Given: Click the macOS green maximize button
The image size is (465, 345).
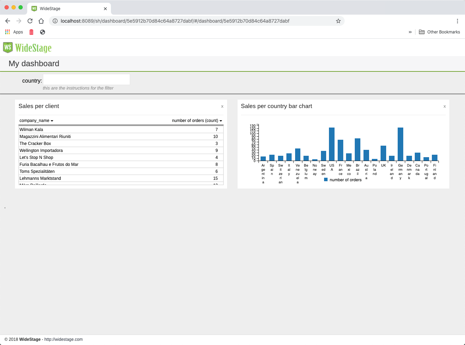Looking at the screenshot, I should point(21,7).
